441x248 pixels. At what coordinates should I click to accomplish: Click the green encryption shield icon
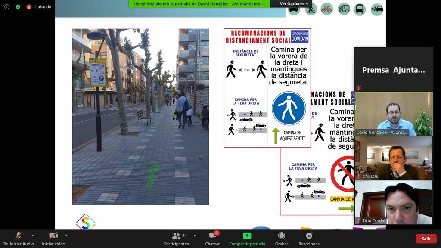tap(18, 7)
